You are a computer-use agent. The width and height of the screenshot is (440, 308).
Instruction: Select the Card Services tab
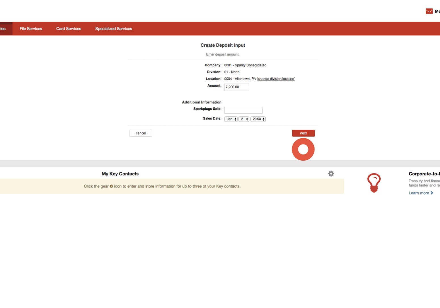point(69,28)
